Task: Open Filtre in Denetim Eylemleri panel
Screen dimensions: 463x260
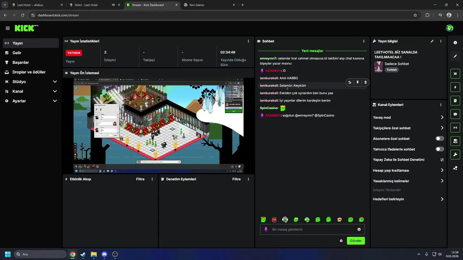Action: 236,179
